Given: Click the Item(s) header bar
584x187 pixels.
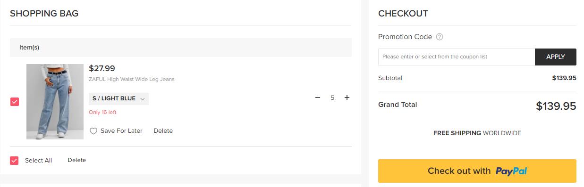Looking at the screenshot, I should [x=181, y=48].
